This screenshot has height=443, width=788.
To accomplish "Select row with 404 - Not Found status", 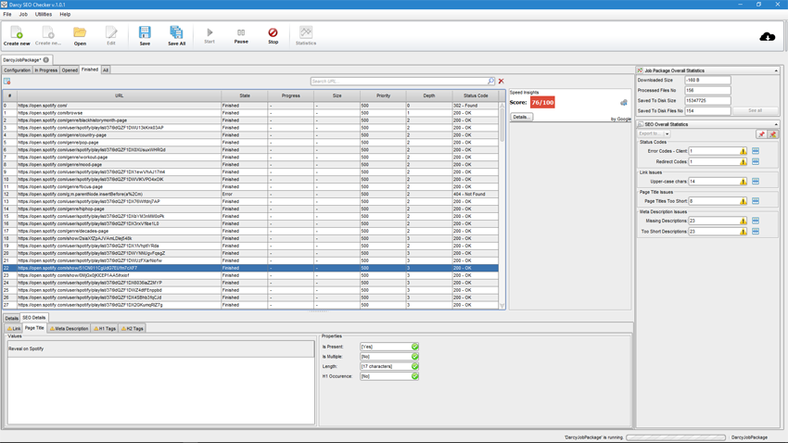I will (x=251, y=194).
